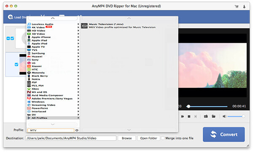Click the Music Television profile film icon
The width and height of the screenshot is (253, 152).
pos(84,26)
